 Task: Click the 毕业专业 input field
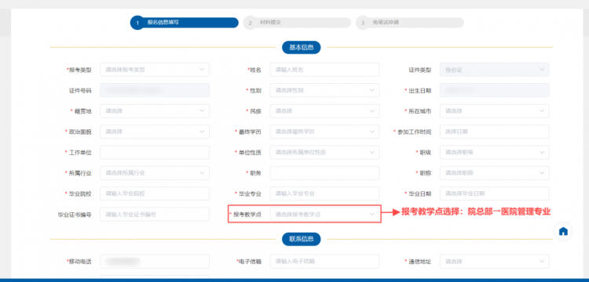click(x=324, y=193)
